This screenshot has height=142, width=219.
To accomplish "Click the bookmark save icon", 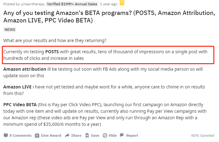I will (x=87, y=135).
